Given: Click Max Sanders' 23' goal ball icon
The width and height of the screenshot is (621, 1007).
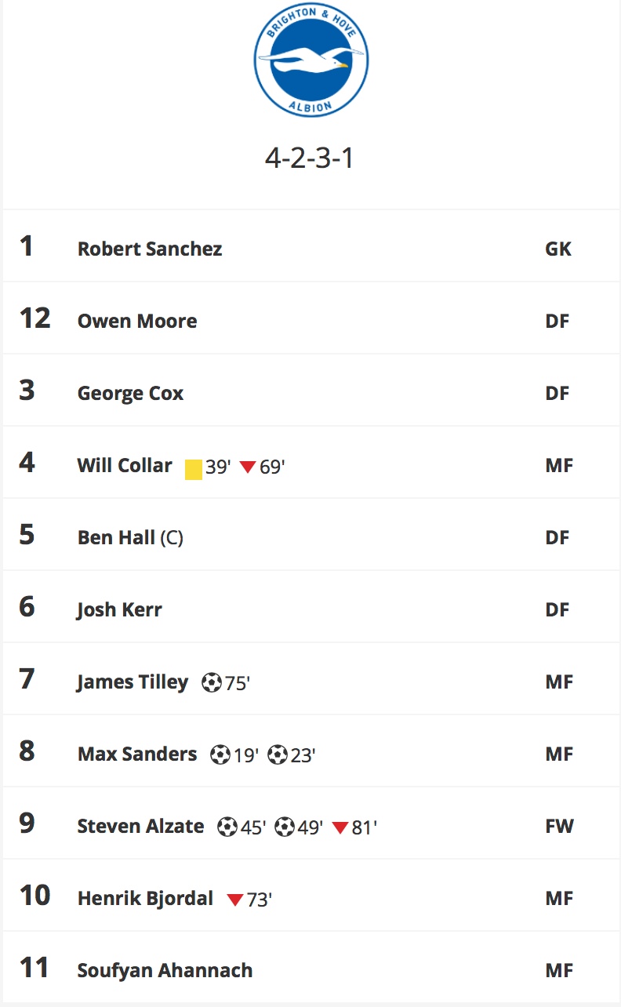Looking at the screenshot, I should click(278, 754).
